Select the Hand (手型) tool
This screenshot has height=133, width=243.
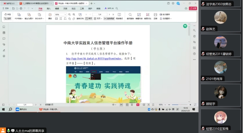(x=7, y=14)
